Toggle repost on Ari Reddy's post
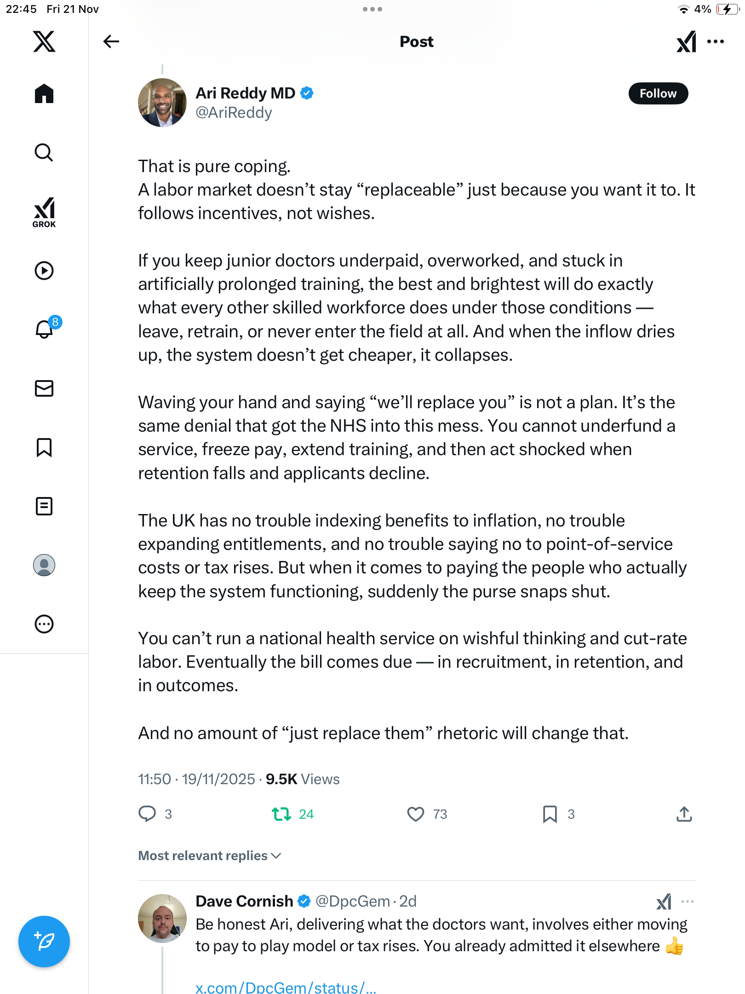The width and height of the screenshot is (745, 994). 281,814
